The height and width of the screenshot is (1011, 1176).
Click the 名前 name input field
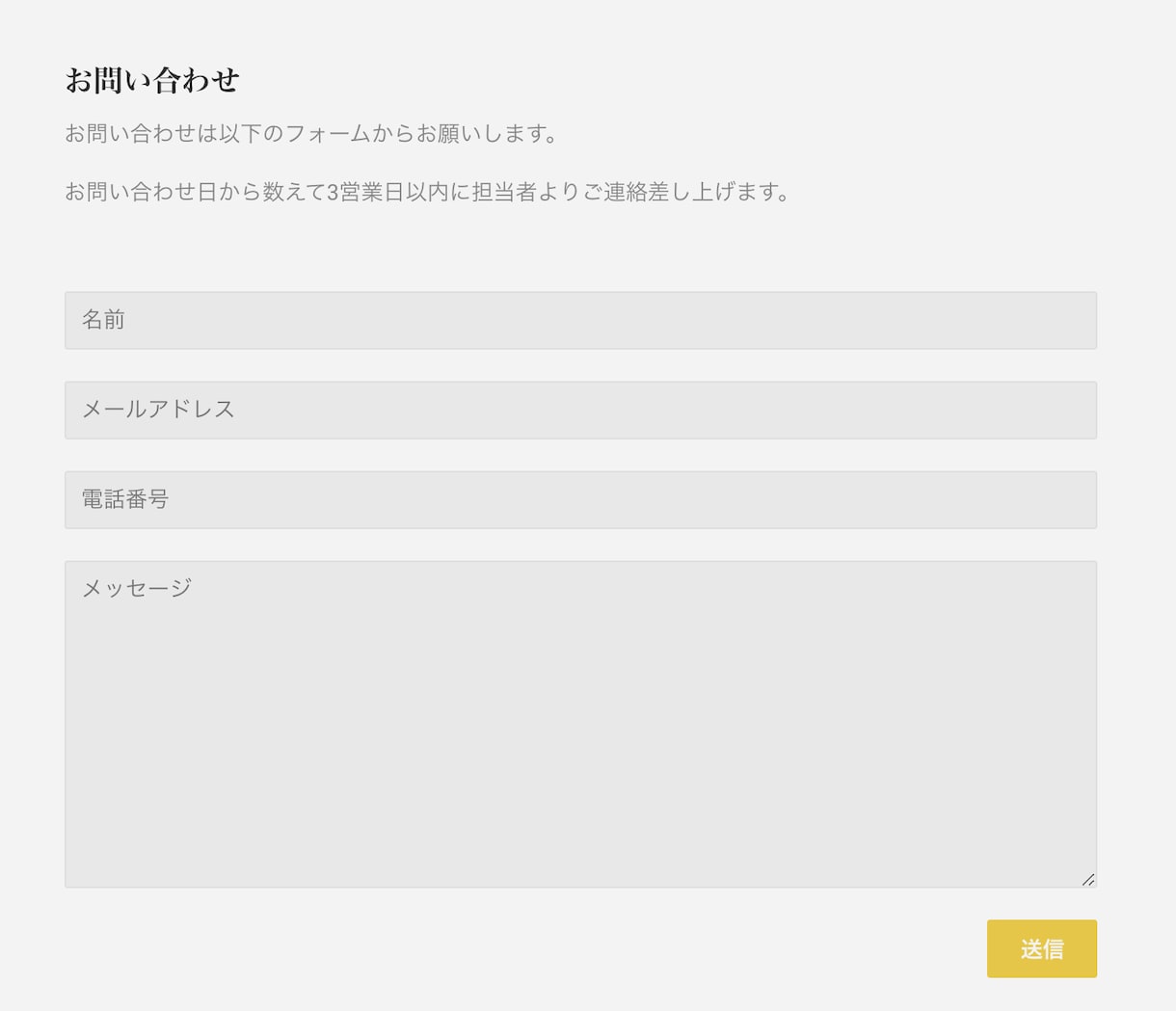(580, 320)
